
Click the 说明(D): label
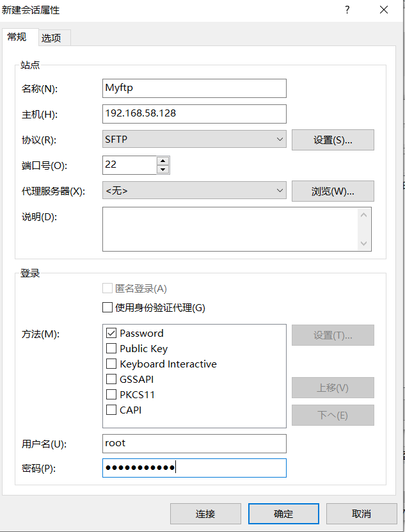tap(39, 217)
